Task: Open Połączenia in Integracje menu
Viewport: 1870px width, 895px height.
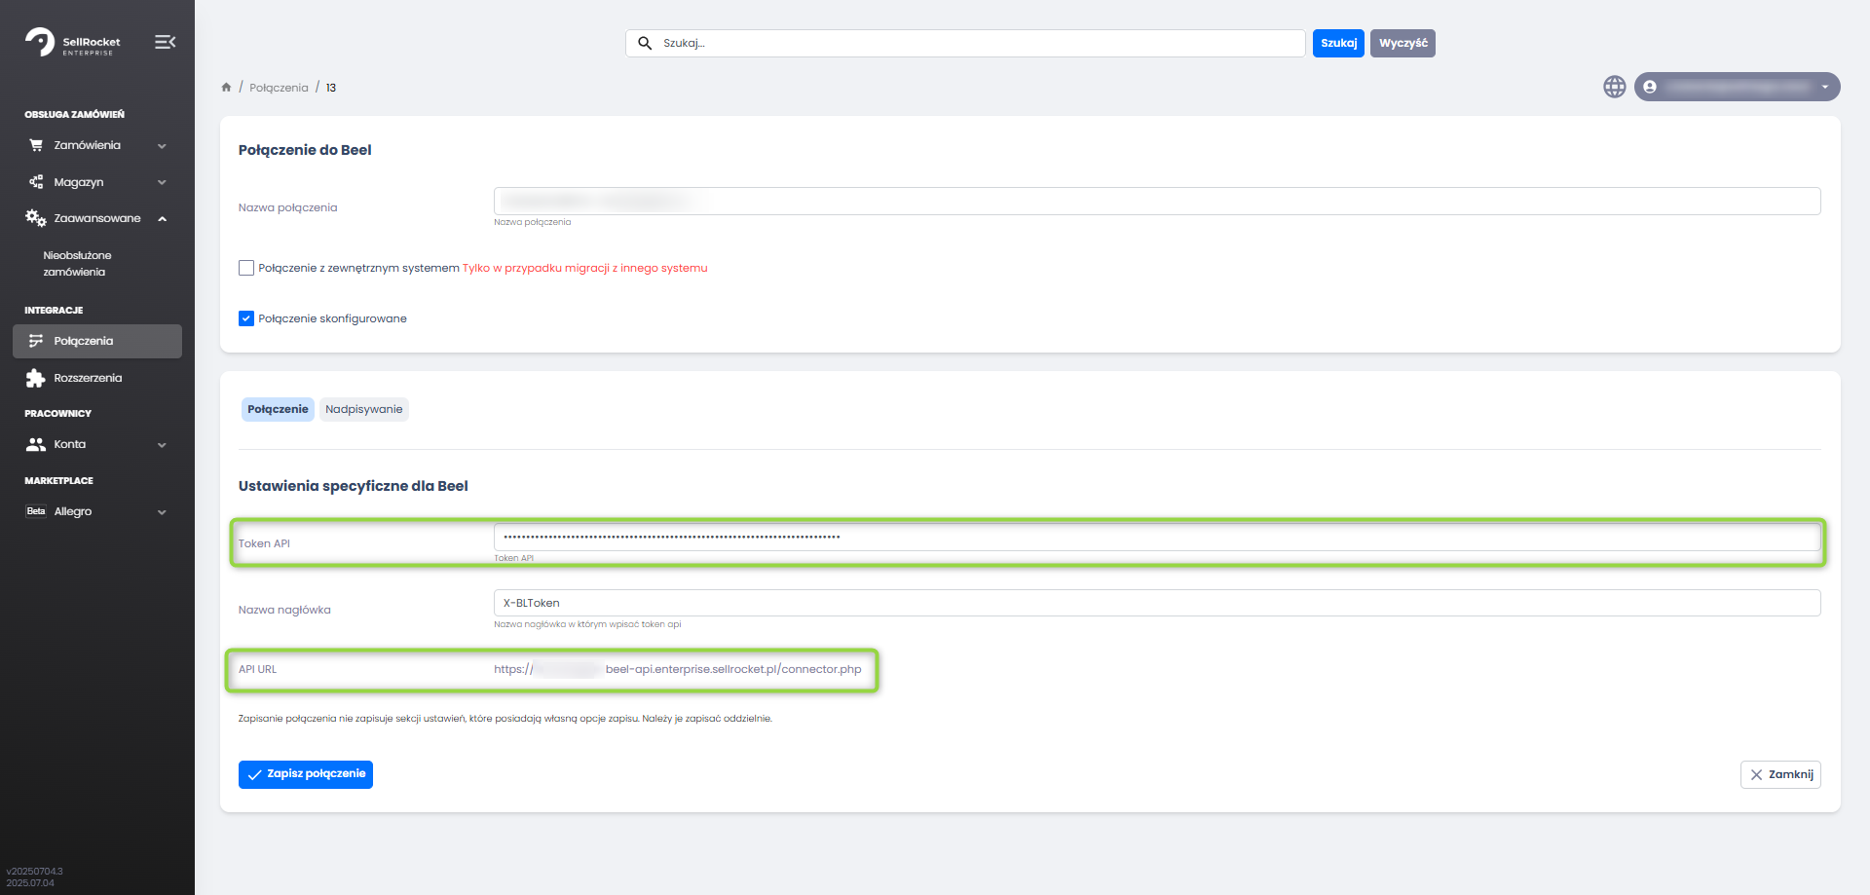Action: 97,341
